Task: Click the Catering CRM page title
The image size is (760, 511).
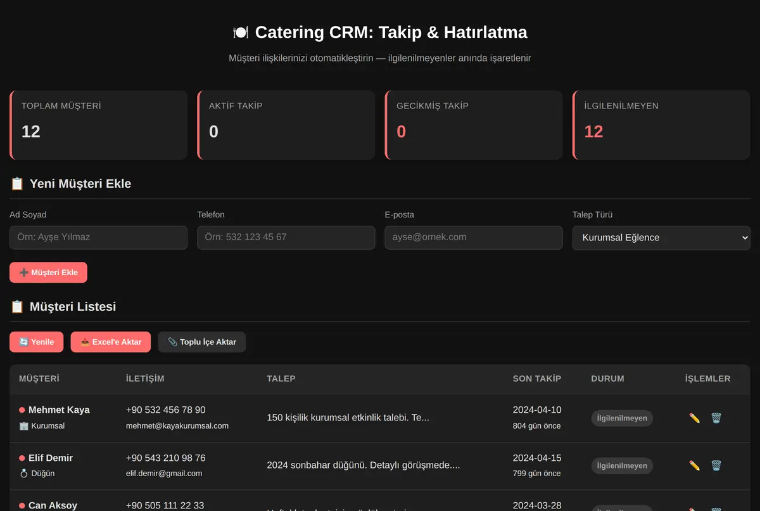Action: pyautogui.click(x=380, y=32)
